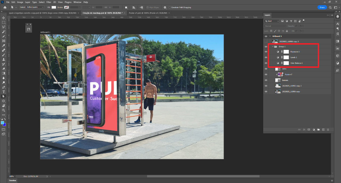Select the Polygonal Lasso tool
The width and height of the screenshot is (341, 183).
click(4, 27)
